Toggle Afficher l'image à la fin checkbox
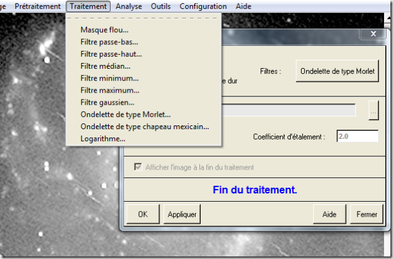Viewport: 393px width, 259px height. (x=138, y=167)
